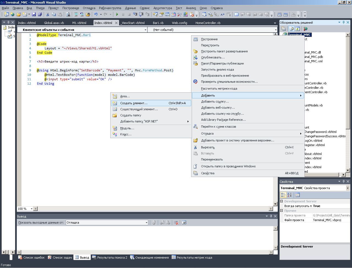The width and height of the screenshot is (352, 268).
Task: Click the Save All toolbar icon
Action: pyautogui.click(x=40, y=14)
